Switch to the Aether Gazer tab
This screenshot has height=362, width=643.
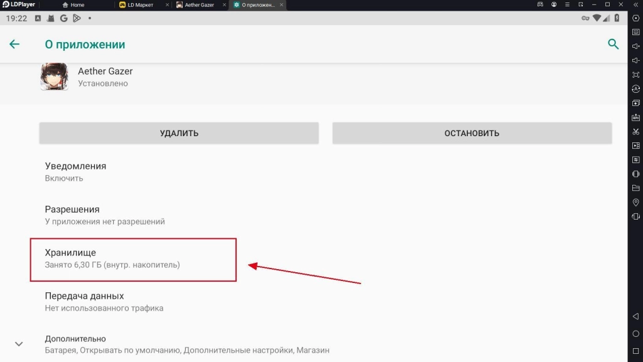[198, 5]
